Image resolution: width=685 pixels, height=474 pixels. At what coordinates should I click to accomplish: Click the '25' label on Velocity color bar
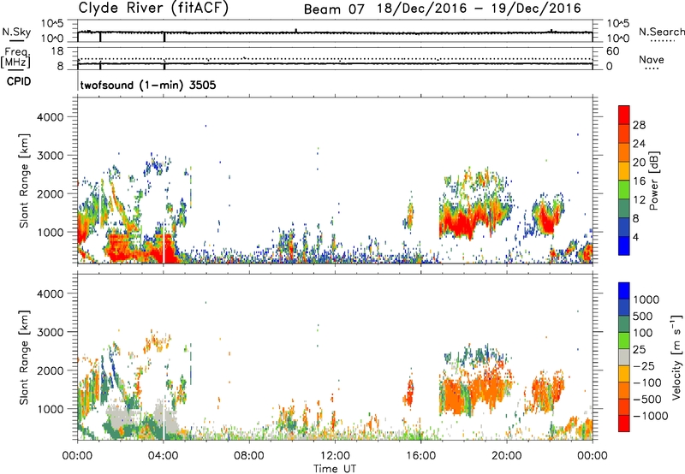639,350
